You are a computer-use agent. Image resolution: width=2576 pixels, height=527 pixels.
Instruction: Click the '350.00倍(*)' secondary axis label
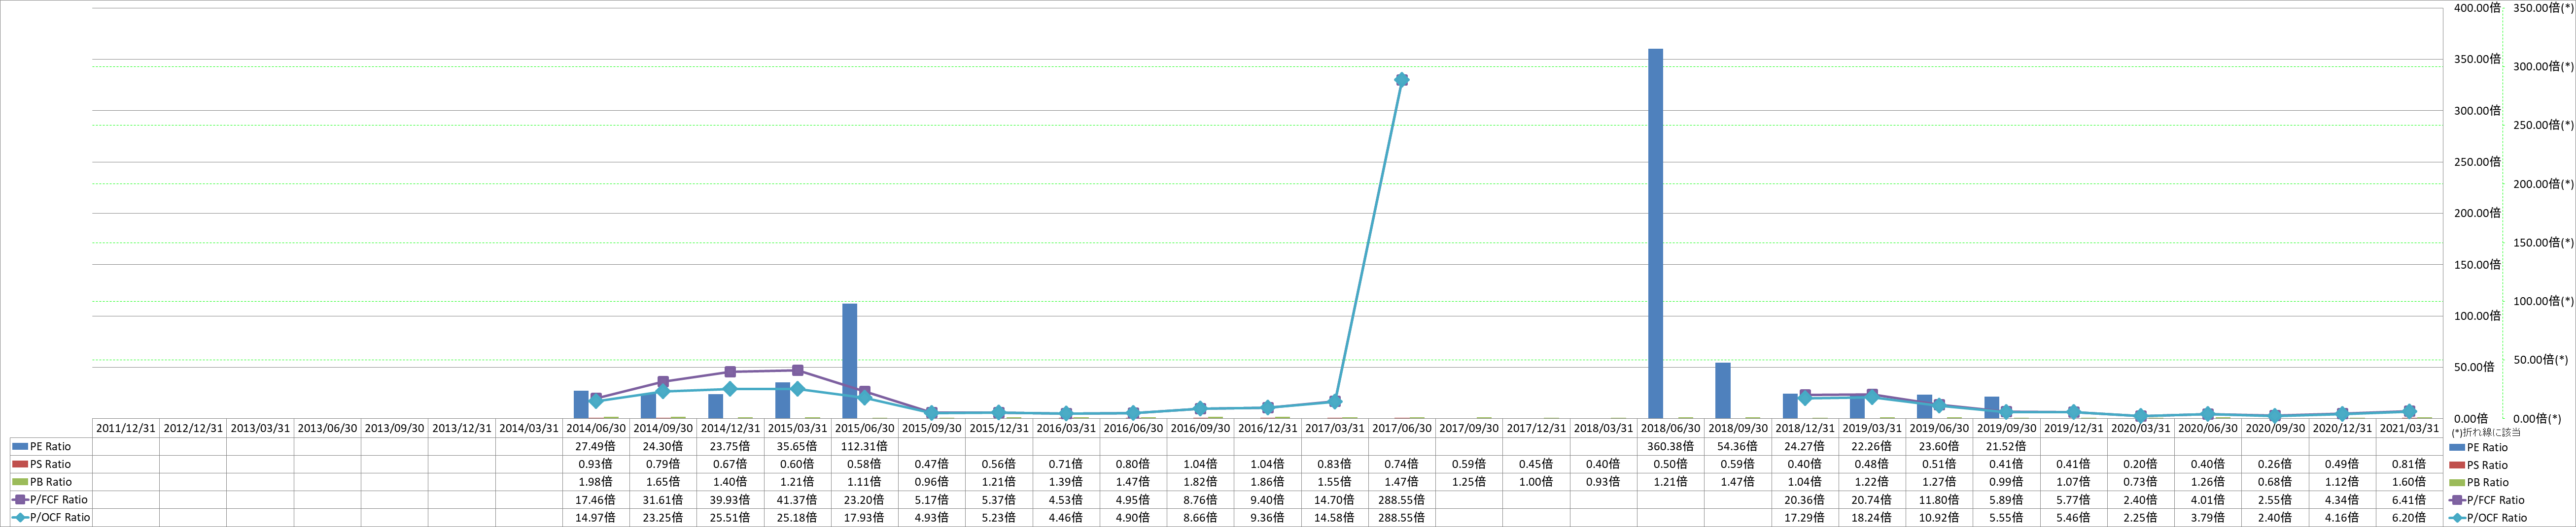coord(2542,8)
